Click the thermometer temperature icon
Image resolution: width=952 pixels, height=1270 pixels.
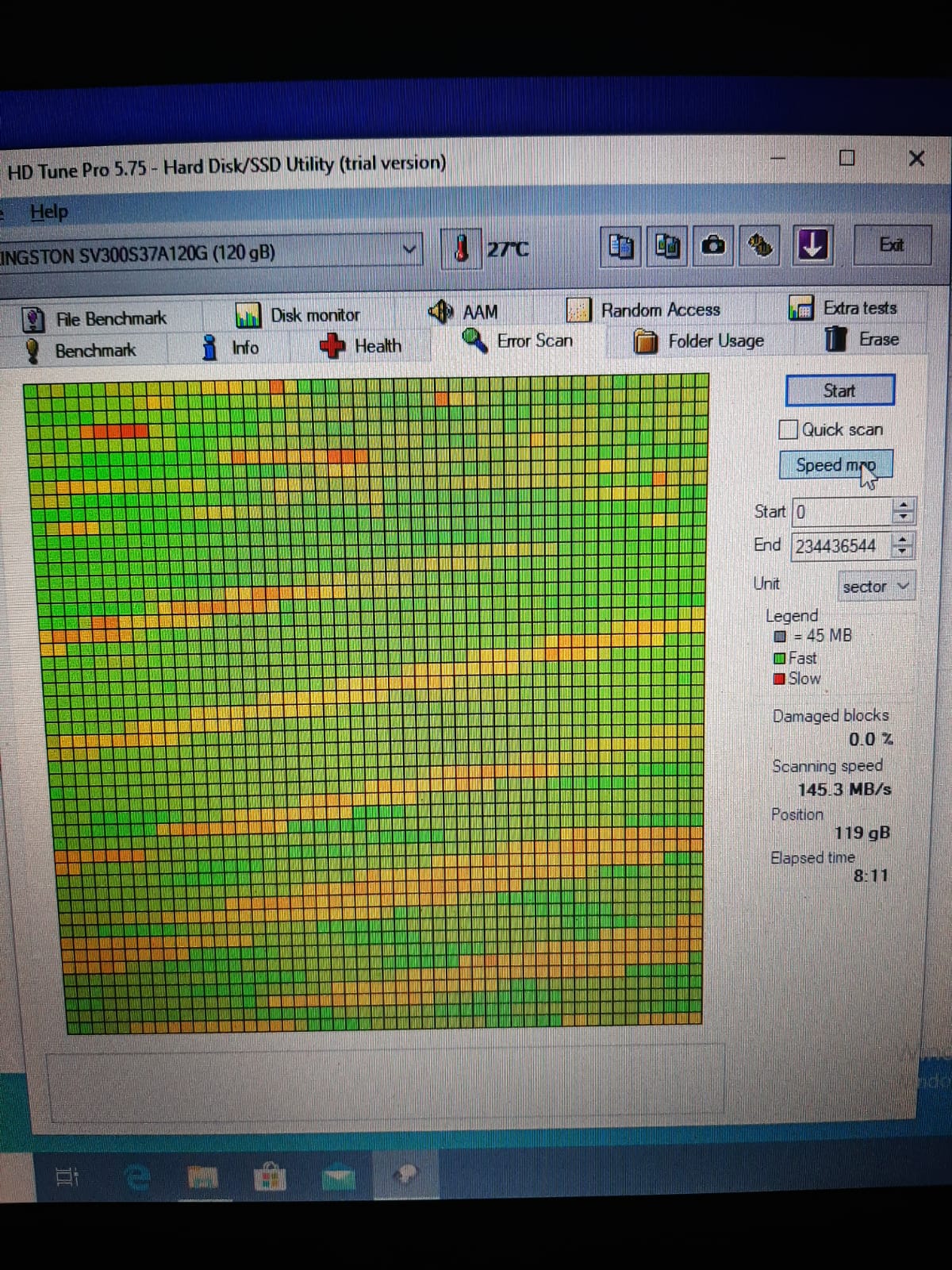pos(461,248)
